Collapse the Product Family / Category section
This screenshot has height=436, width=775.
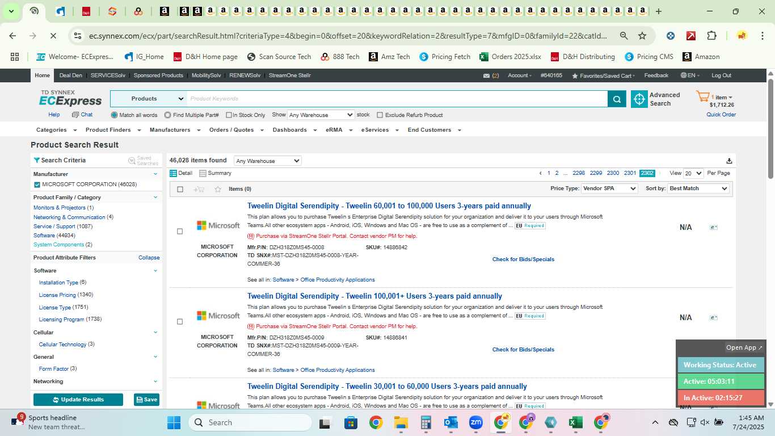(155, 198)
